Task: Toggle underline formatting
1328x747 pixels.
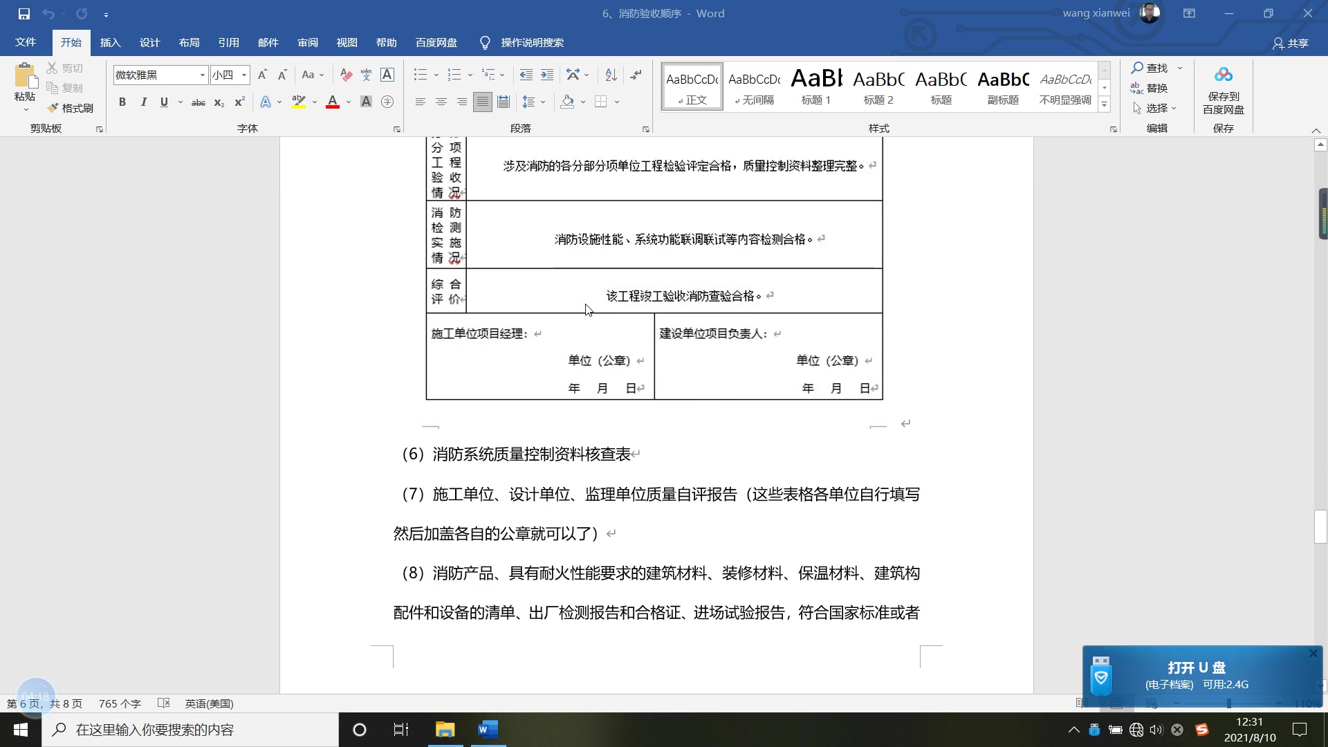Action: click(164, 102)
